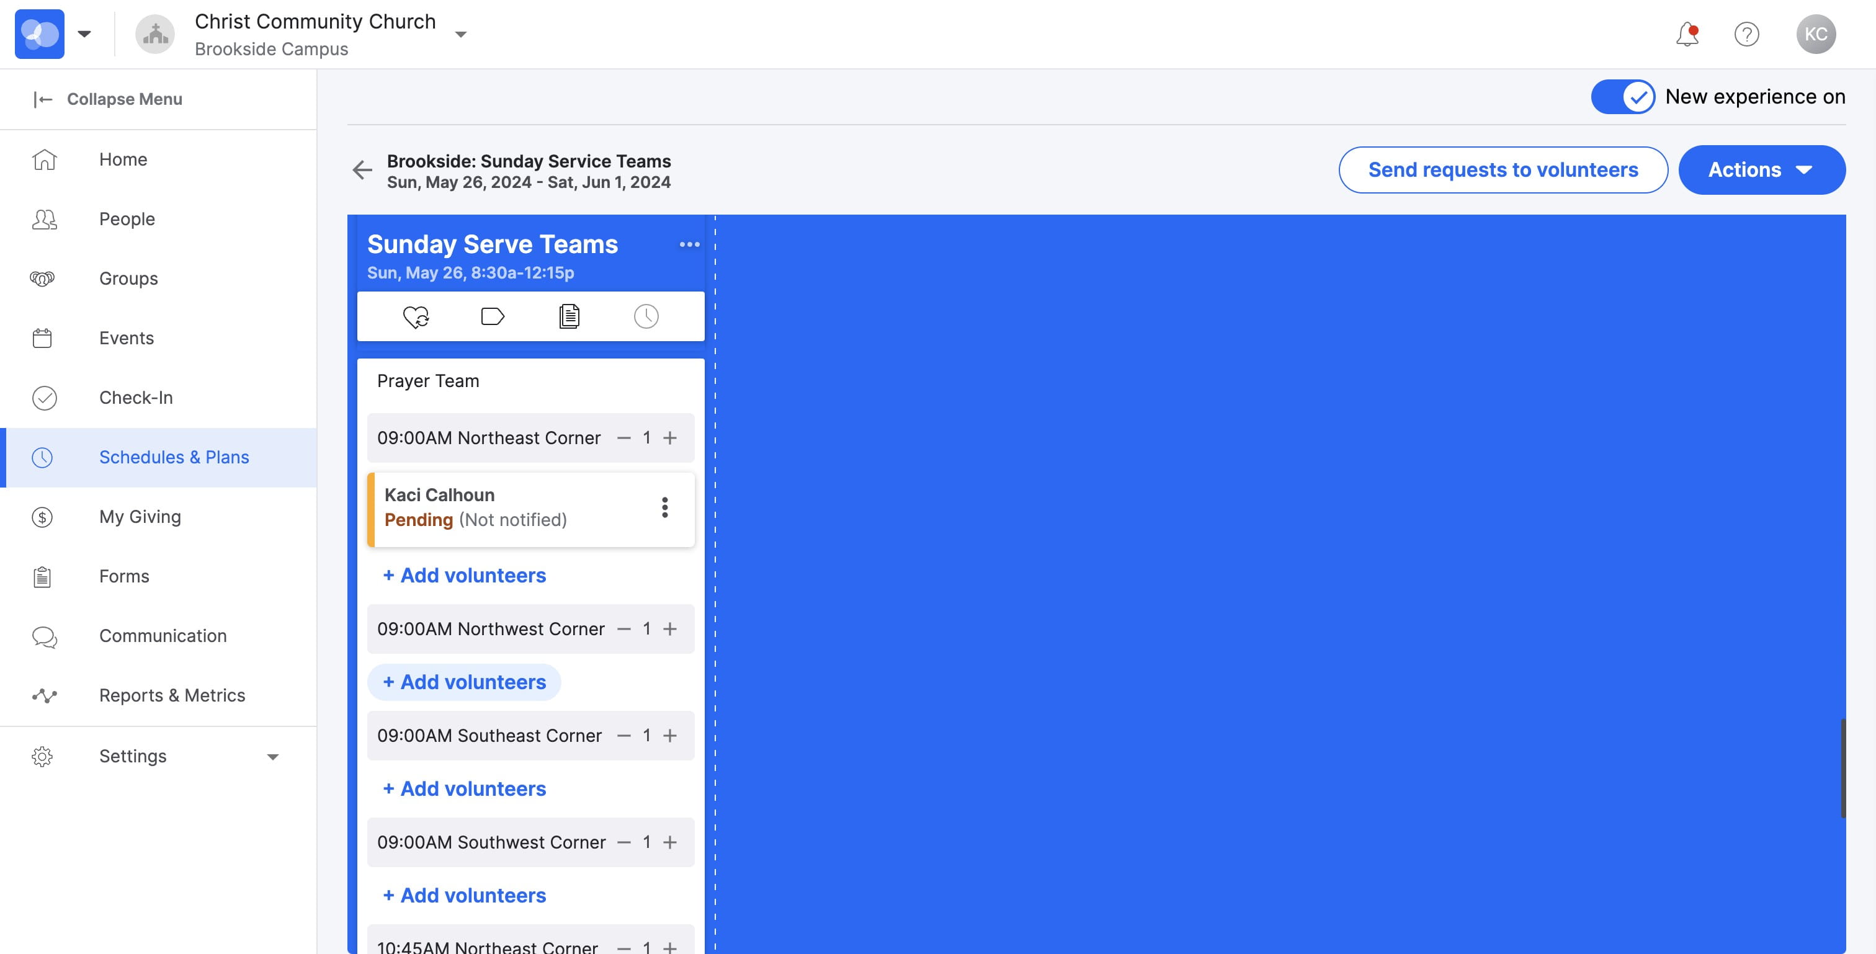Screen dimensions: 1876x954
Task: Open the Actions dropdown
Action: tap(1761, 170)
